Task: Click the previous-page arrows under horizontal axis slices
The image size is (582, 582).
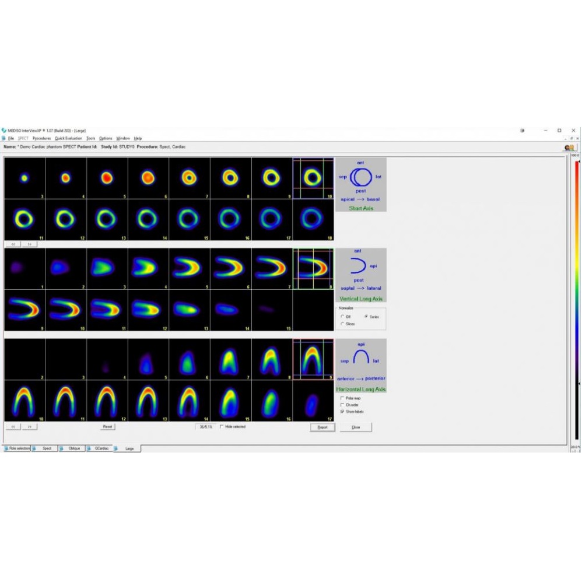Action: click(13, 427)
